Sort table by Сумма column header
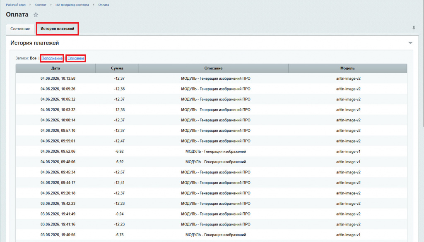Viewport: 424px width, 242px height. point(117,69)
